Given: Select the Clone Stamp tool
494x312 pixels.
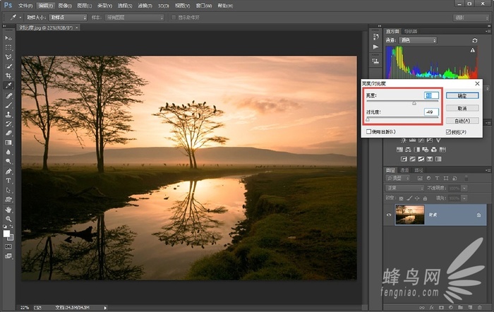Looking at the screenshot, I should [x=8, y=114].
